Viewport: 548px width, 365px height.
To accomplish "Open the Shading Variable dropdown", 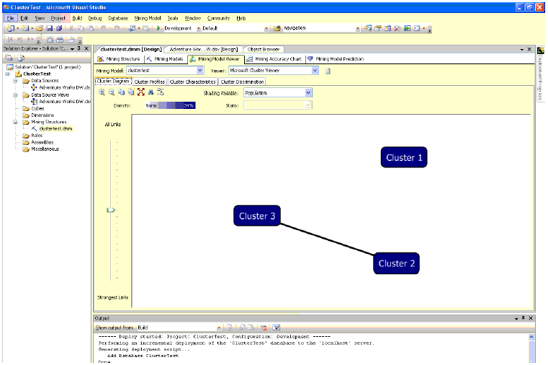I will tap(308, 93).
